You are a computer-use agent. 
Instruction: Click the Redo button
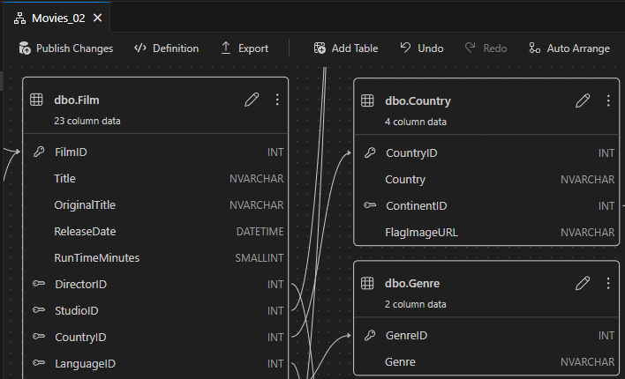pos(486,48)
